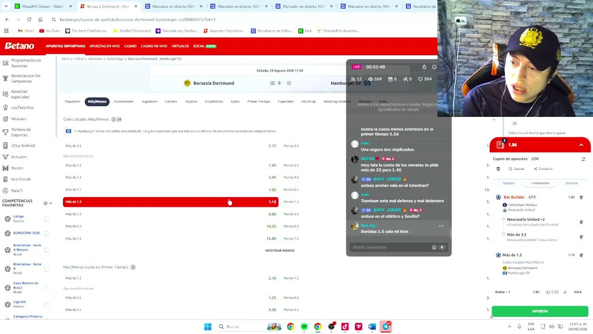Open the Córners market tab

[x=171, y=102]
